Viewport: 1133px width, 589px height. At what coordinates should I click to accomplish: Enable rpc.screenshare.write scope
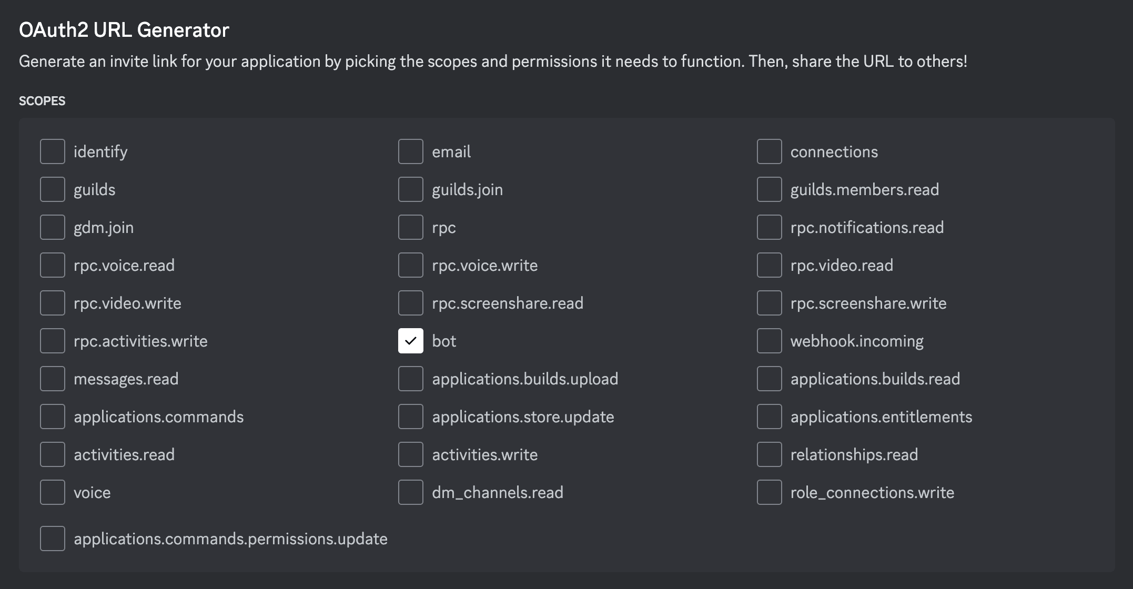pyautogui.click(x=769, y=302)
